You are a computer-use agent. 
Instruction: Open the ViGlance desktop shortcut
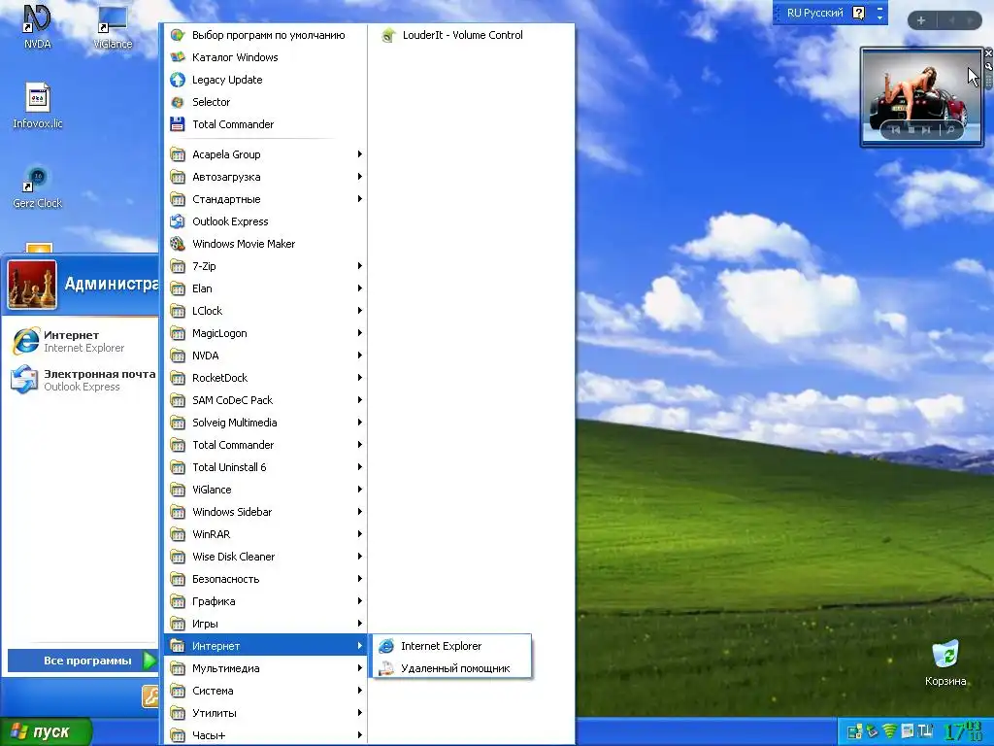coord(113,26)
